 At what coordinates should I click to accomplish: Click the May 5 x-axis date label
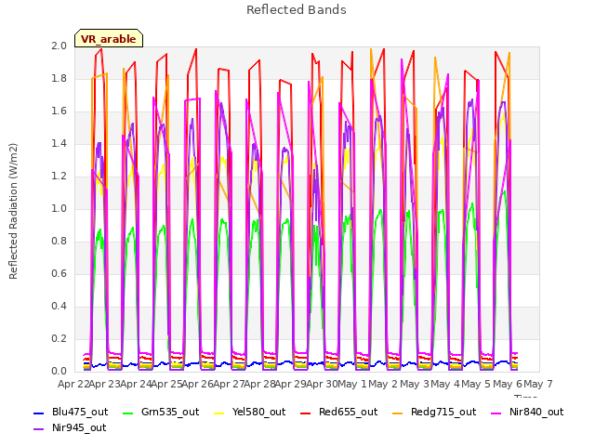[x=477, y=384]
